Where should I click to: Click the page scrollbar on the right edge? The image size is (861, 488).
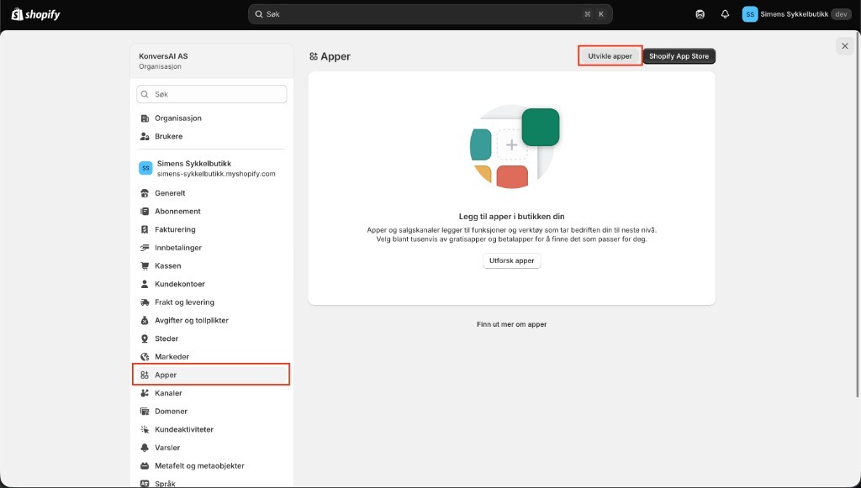858,215
